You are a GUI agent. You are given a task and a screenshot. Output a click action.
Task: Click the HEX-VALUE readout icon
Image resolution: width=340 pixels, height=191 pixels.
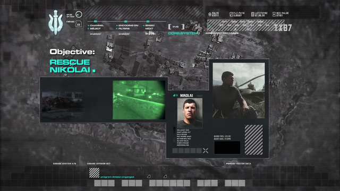pyautogui.click(x=274, y=14)
